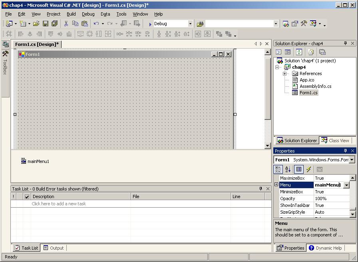The height and width of the screenshot is (262, 358).
Task: Open the Form1 object selector dropdown
Action: pos(352,160)
